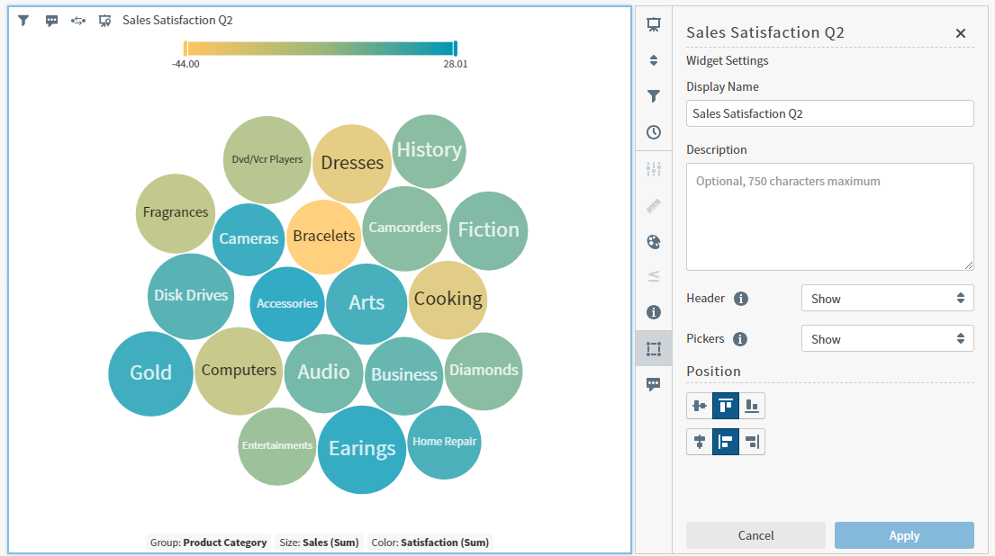Open the Group Product Category picker
Image resolution: width=995 pixels, height=556 pixels.
point(208,542)
